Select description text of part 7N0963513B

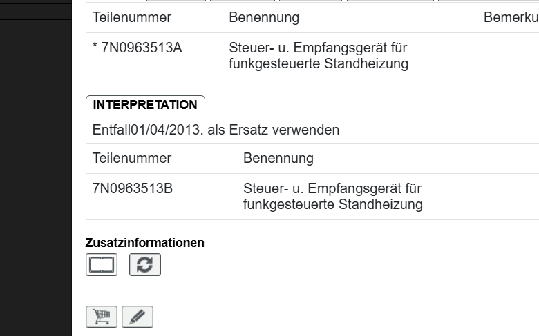[333, 197]
